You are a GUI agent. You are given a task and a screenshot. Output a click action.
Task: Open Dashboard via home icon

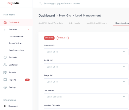pos(5,22)
